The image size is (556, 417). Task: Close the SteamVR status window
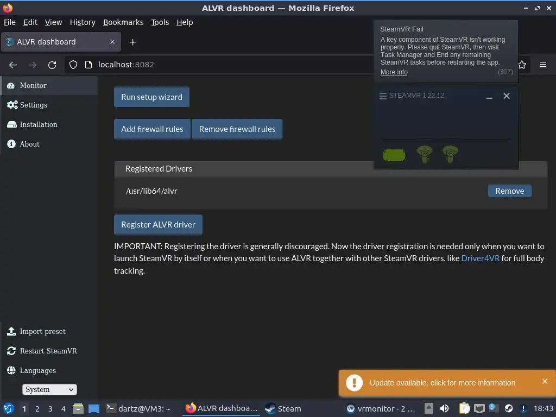tap(507, 96)
